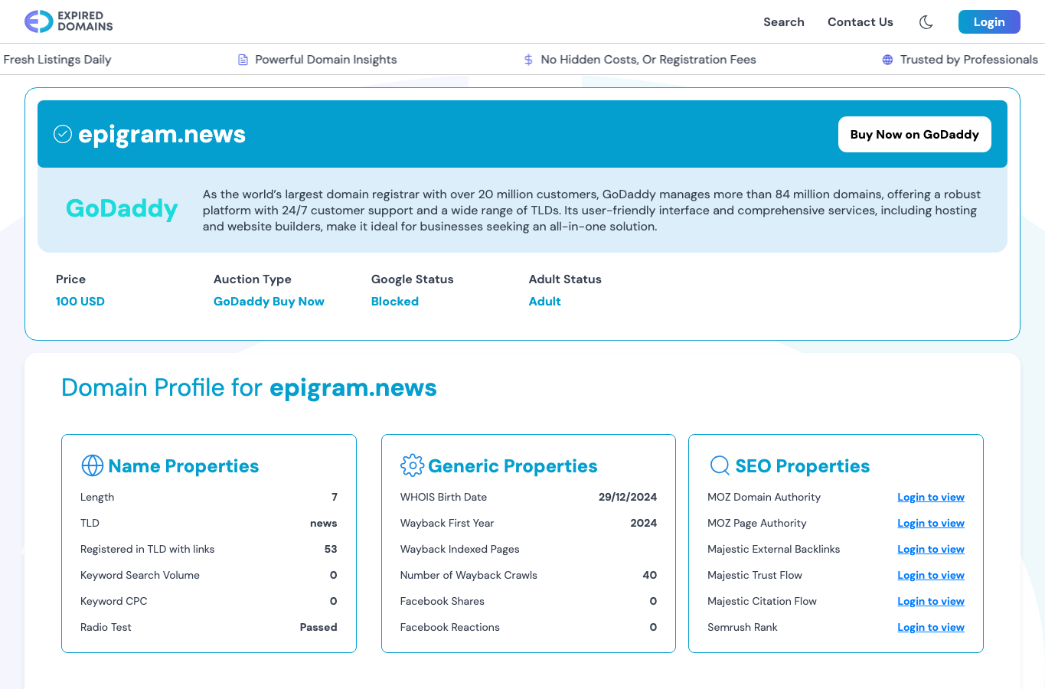The image size is (1045, 689).
Task: Click the globe icon in Name Properties heading
Action: pyautogui.click(x=93, y=465)
